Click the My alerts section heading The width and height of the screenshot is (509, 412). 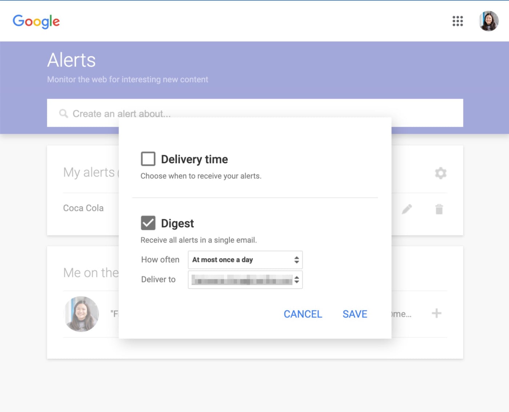click(x=88, y=172)
